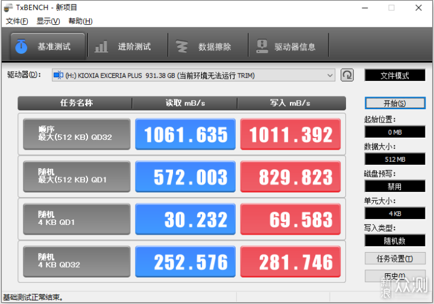The image size is (434, 304).
Task: Click the 4 KB 单元大小 field
Action: point(395,213)
